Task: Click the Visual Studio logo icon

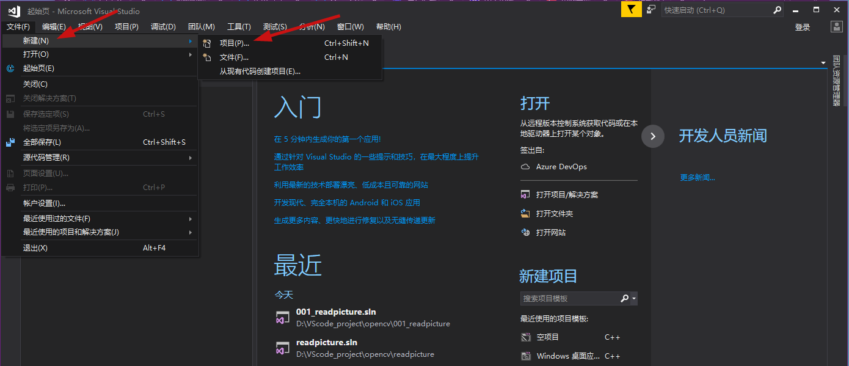Action: pyautogui.click(x=13, y=10)
